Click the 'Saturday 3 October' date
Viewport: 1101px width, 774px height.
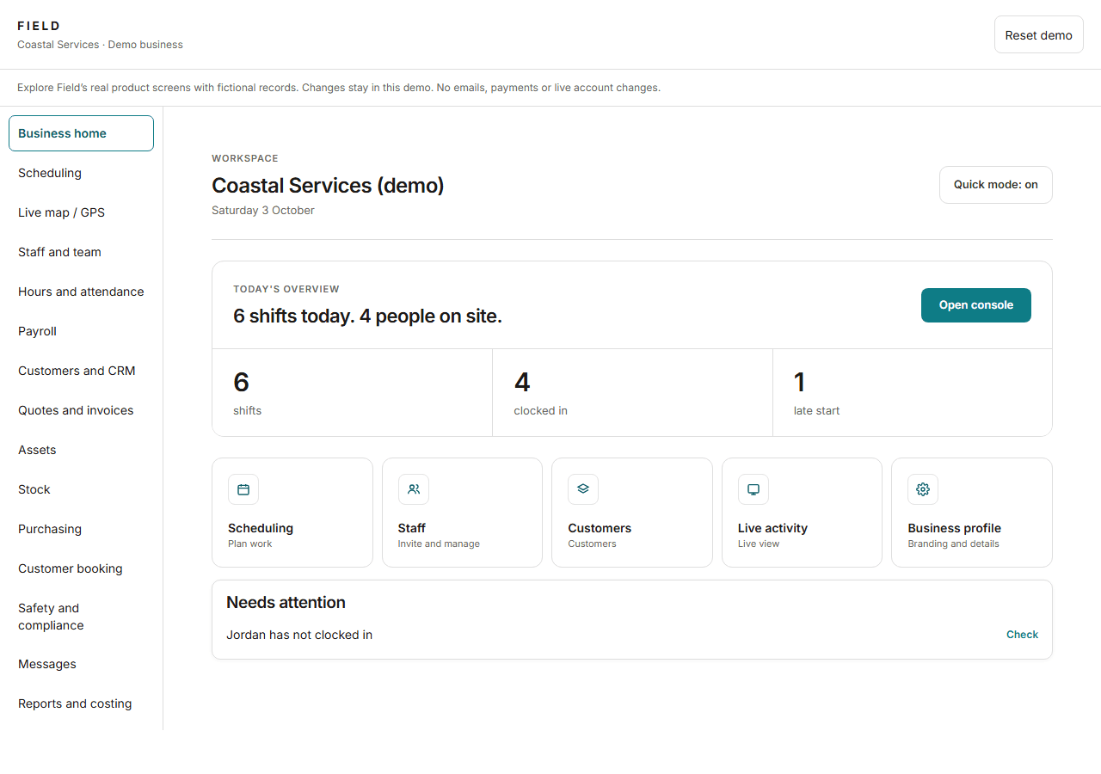[x=263, y=211]
